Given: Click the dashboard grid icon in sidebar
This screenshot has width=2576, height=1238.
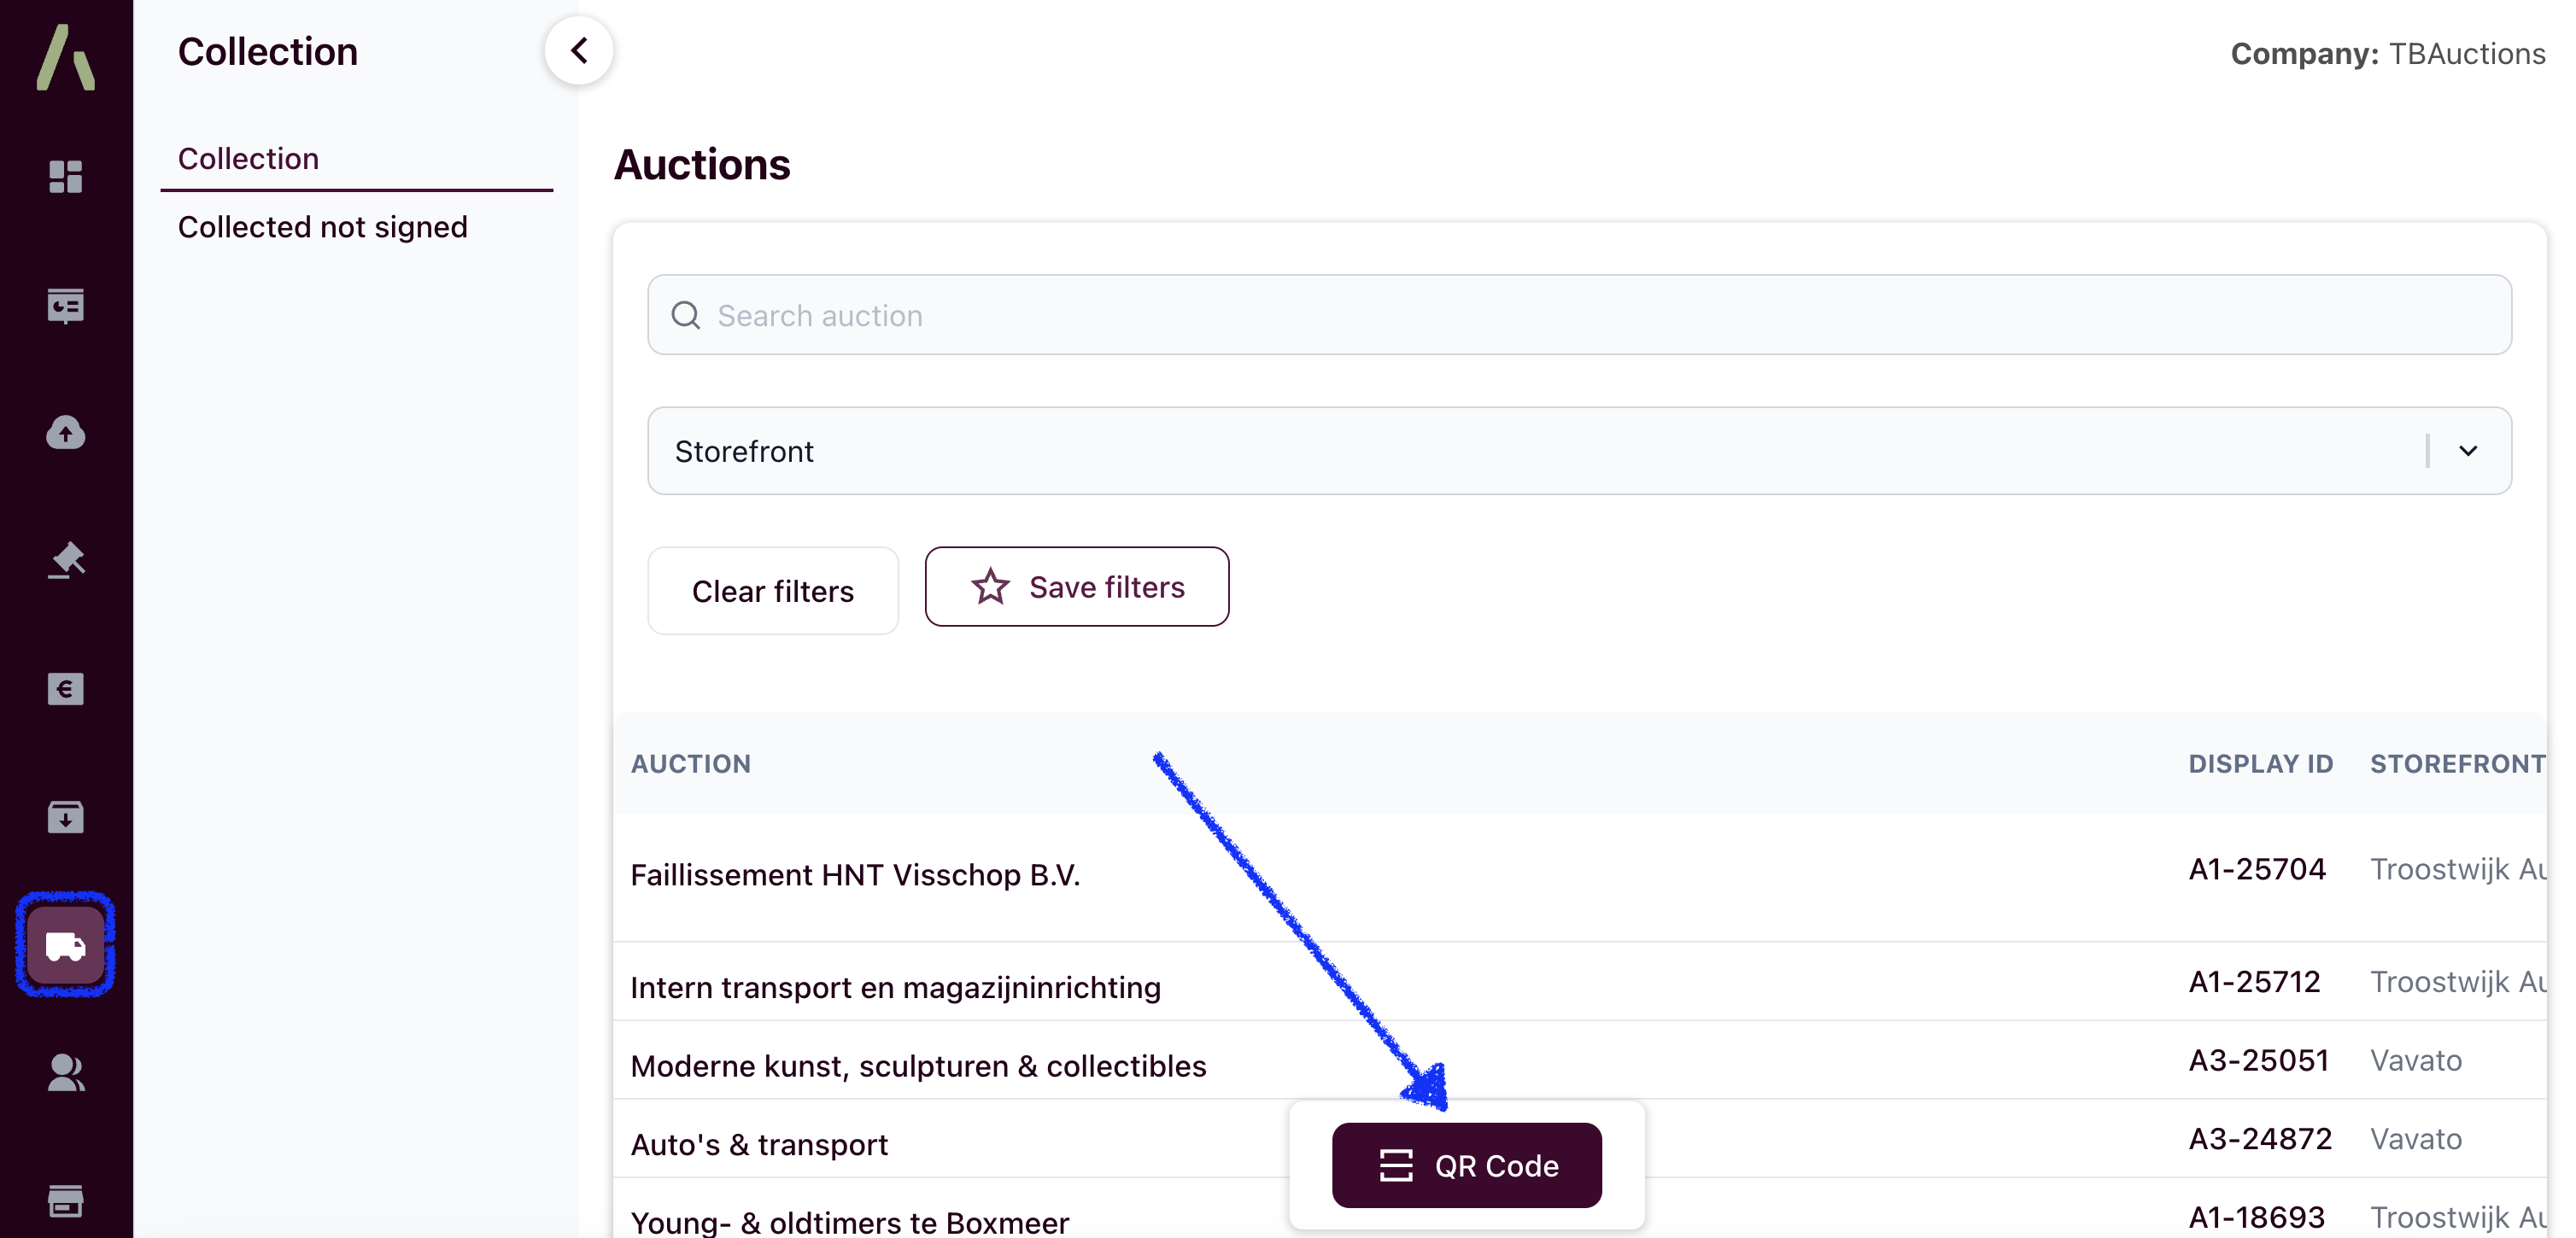Looking at the screenshot, I should coord(66,177).
